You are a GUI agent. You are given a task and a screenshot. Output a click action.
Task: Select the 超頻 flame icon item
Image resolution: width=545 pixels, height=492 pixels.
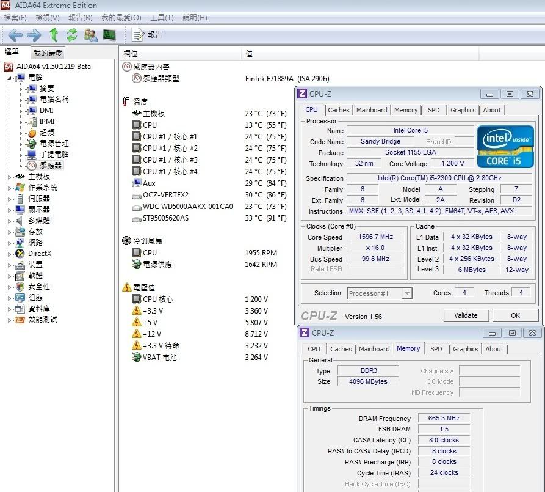[32, 132]
